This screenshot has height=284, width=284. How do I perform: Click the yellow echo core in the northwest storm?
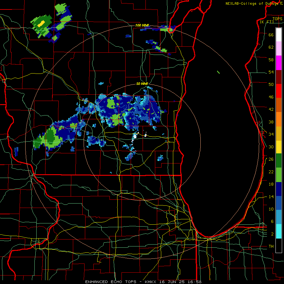point(42,23)
